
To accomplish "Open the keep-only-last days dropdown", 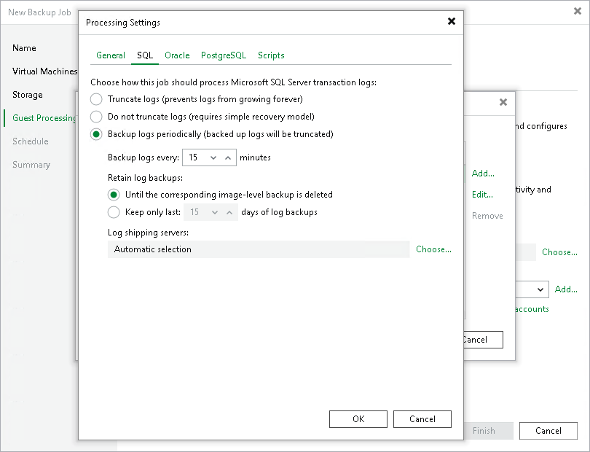I will [x=213, y=213].
